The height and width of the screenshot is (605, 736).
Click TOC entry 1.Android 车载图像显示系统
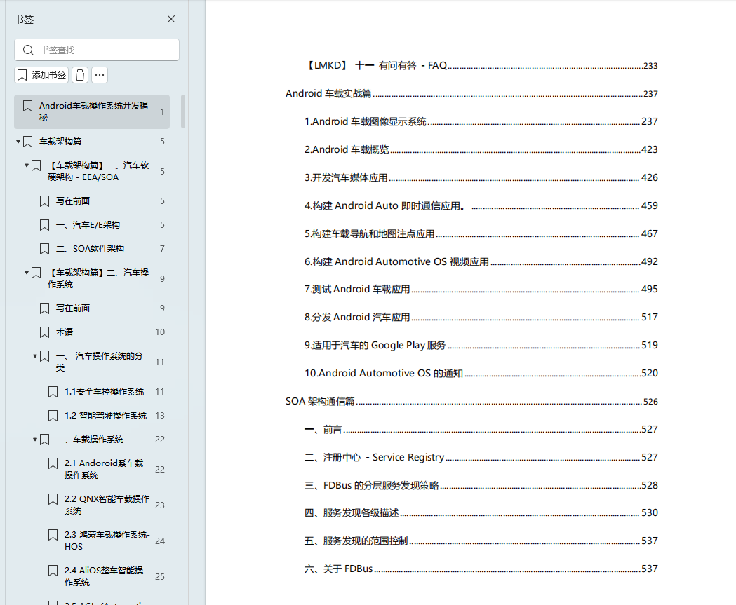click(481, 121)
